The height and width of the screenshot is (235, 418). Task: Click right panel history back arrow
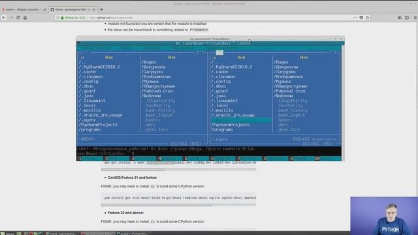tap(213, 53)
